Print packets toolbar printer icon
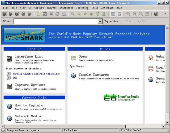Image resolution: width=170 pixels, height=133 pixels. (64, 14)
